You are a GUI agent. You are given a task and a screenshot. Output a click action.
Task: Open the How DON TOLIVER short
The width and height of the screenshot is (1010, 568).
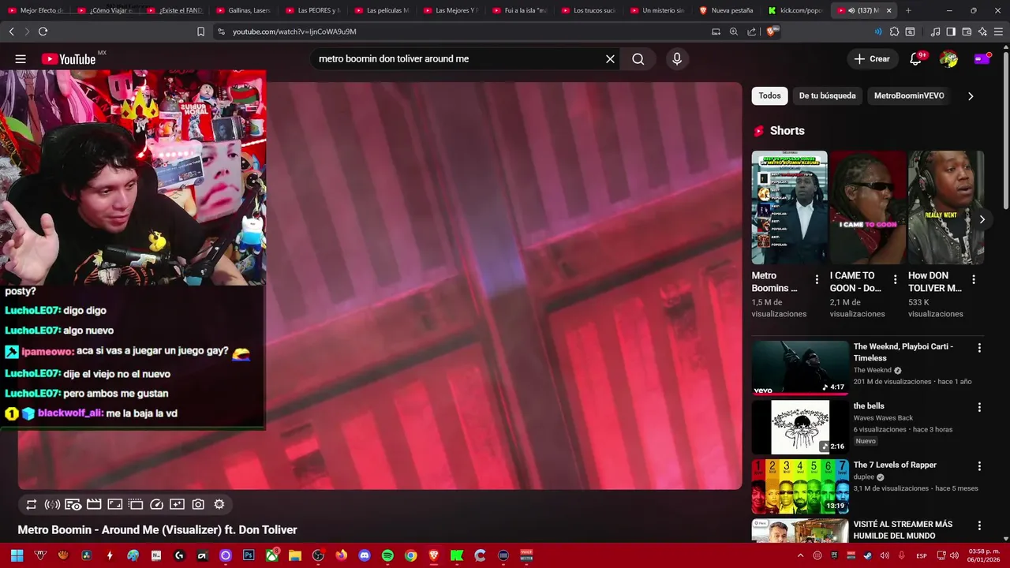point(945,207)
